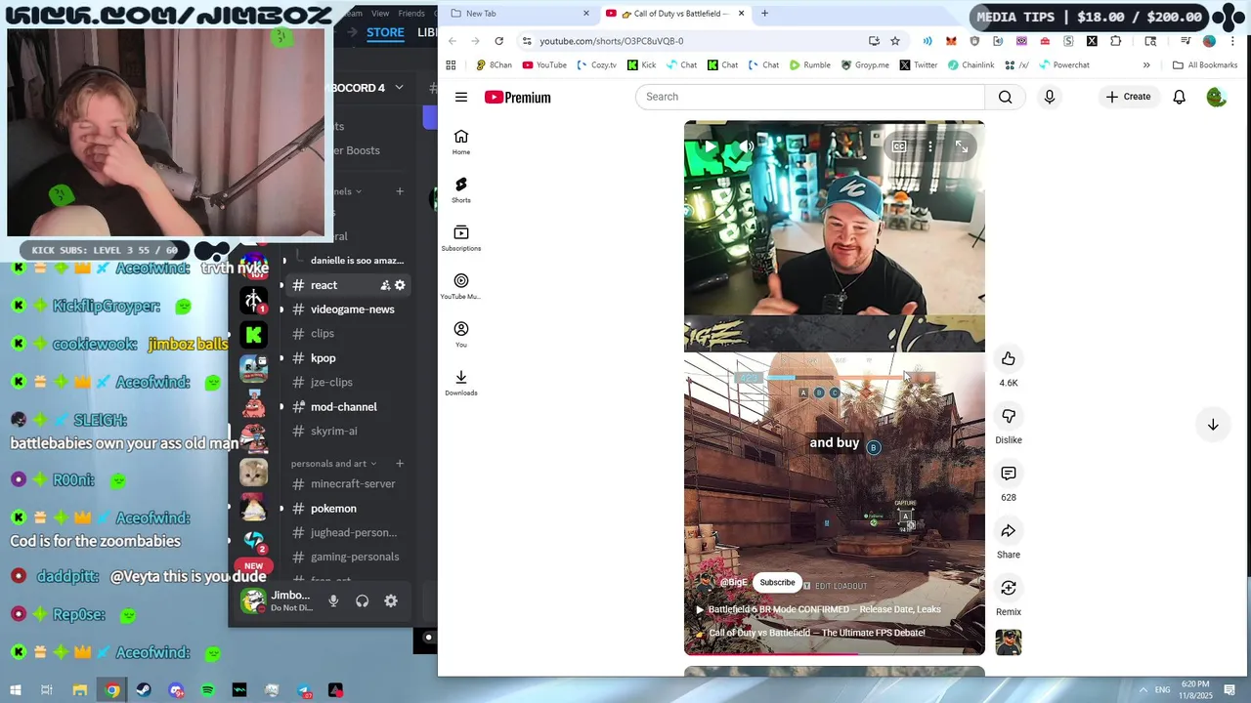Open the YouTube account avatar menu
The width and height of the screenshot is (1251, 703).
(x=1216, y=97)
